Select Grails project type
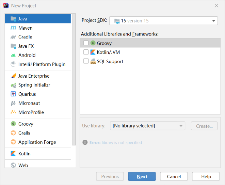 point(38,133)
